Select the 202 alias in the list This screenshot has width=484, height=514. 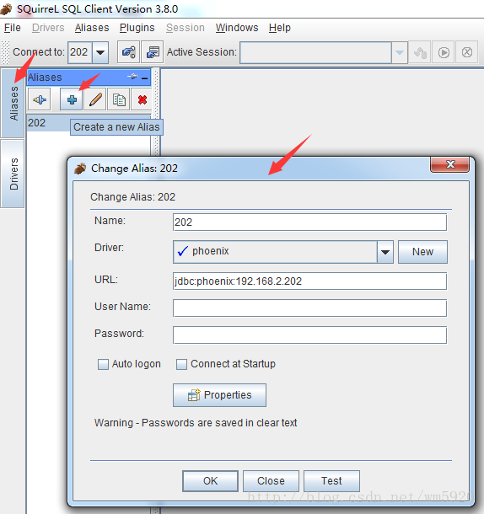tap(49, 123)
